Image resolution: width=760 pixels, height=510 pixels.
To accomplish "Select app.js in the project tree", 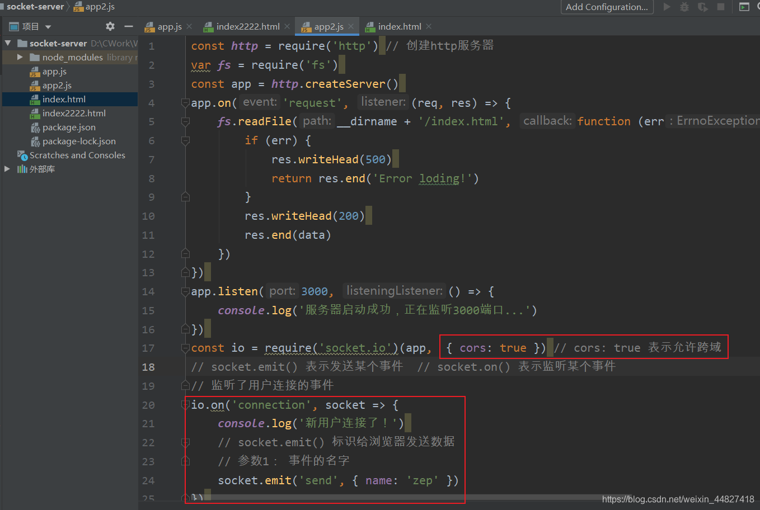I will [x=54, y=71].
